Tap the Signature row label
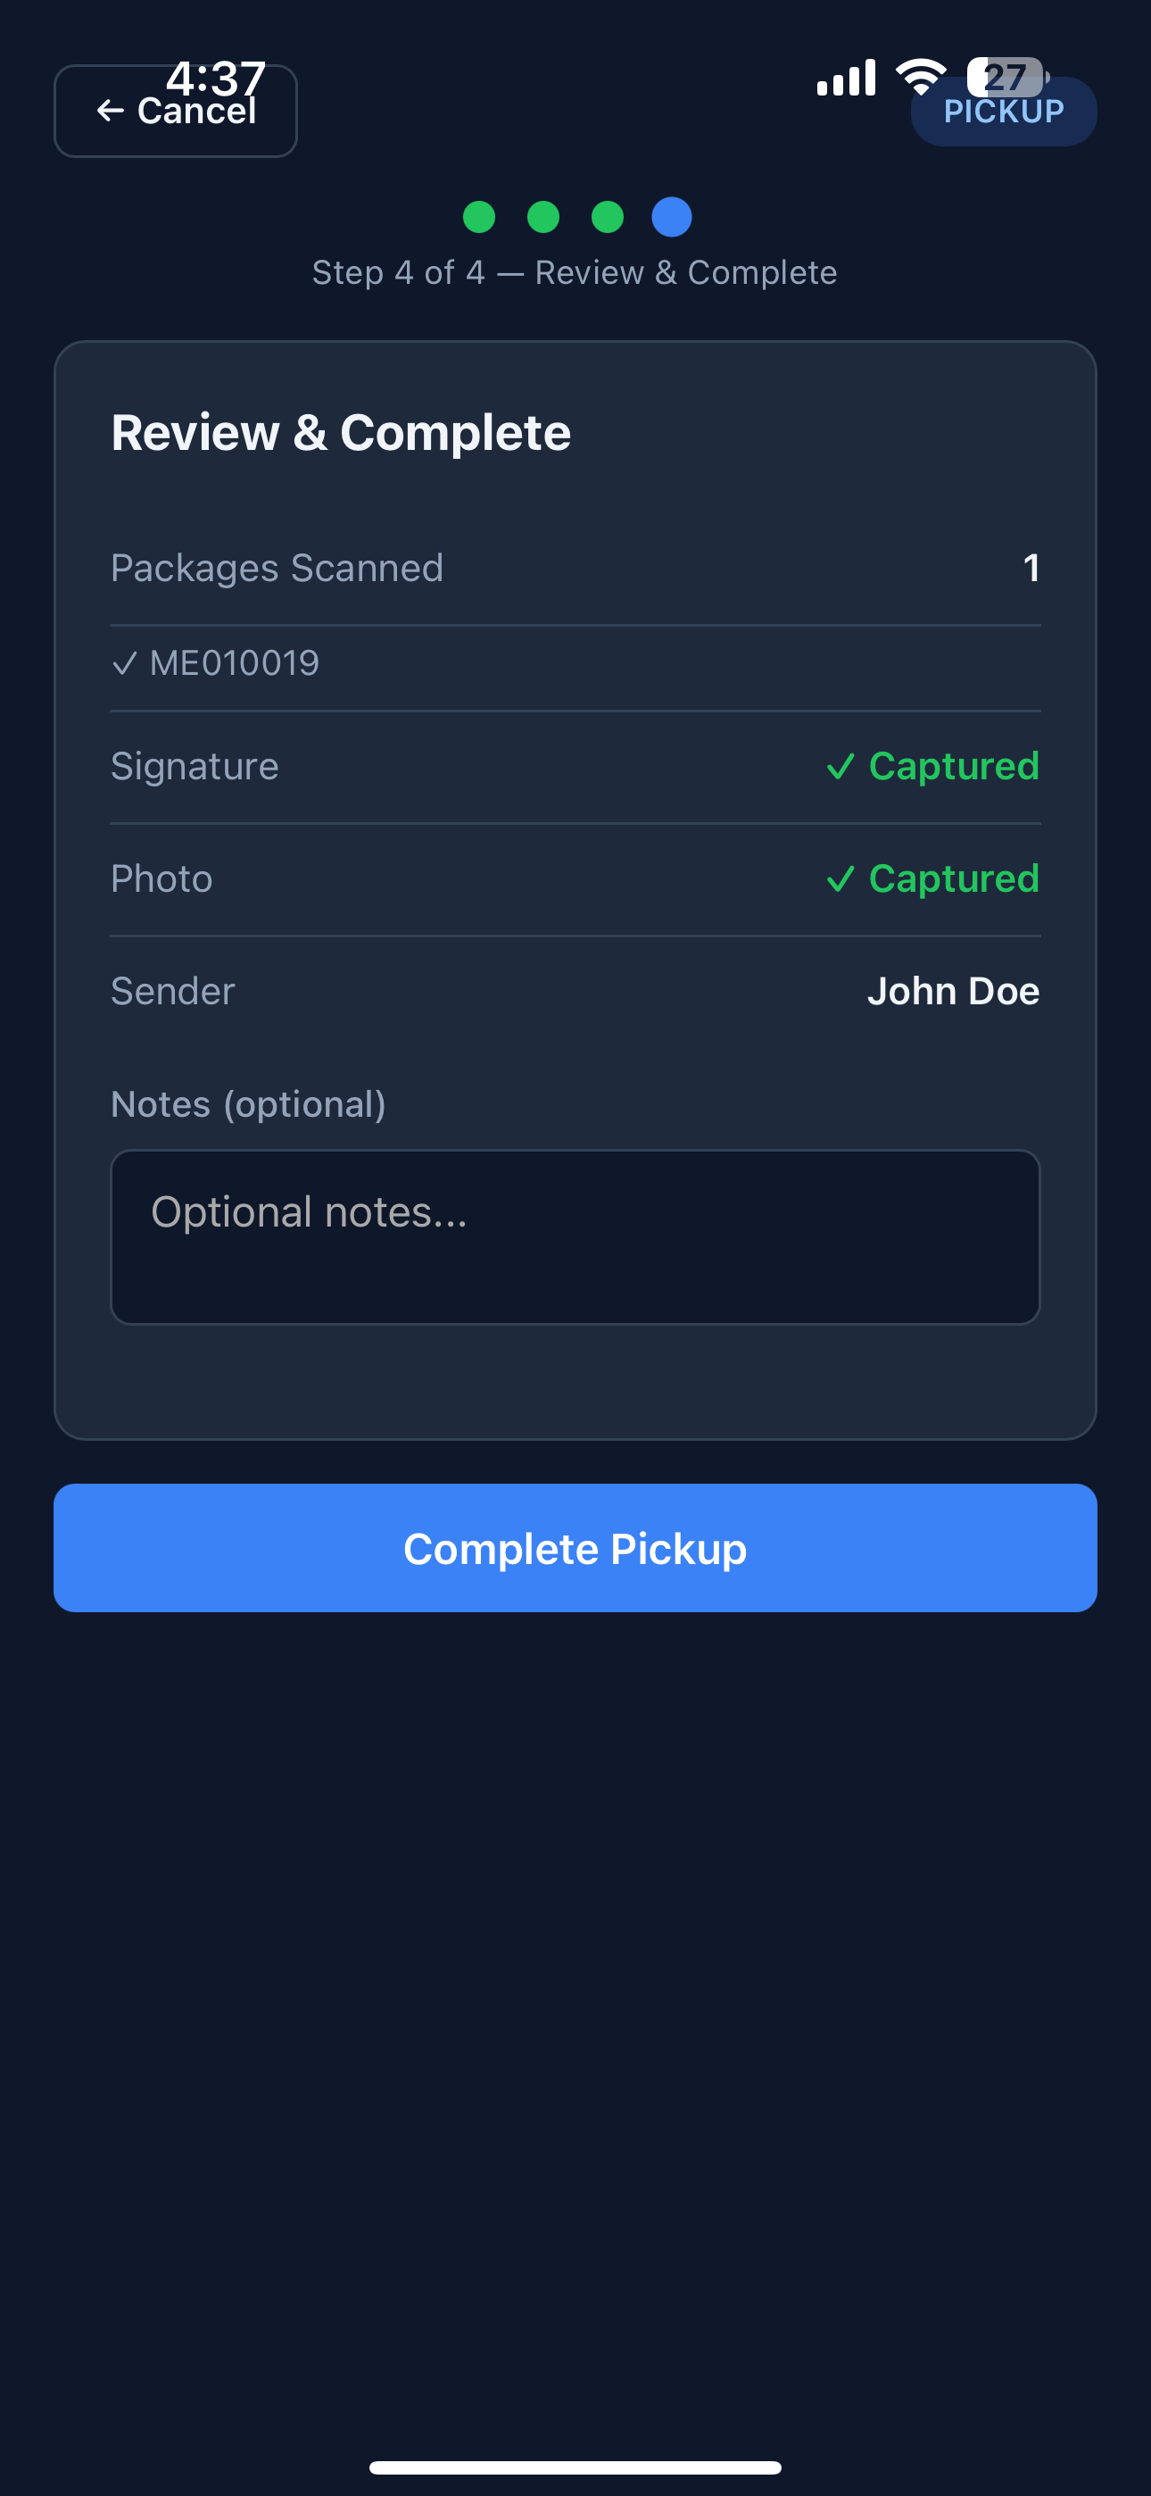This screenshot has width=1151, height=2496. tap(195, 767)
